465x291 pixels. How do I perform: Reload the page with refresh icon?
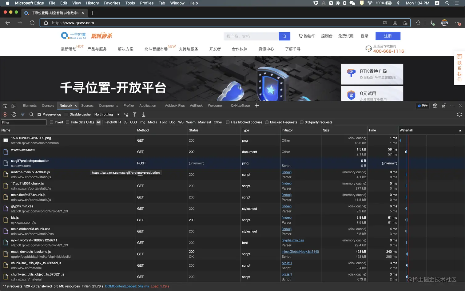click(x=32, y=23)
